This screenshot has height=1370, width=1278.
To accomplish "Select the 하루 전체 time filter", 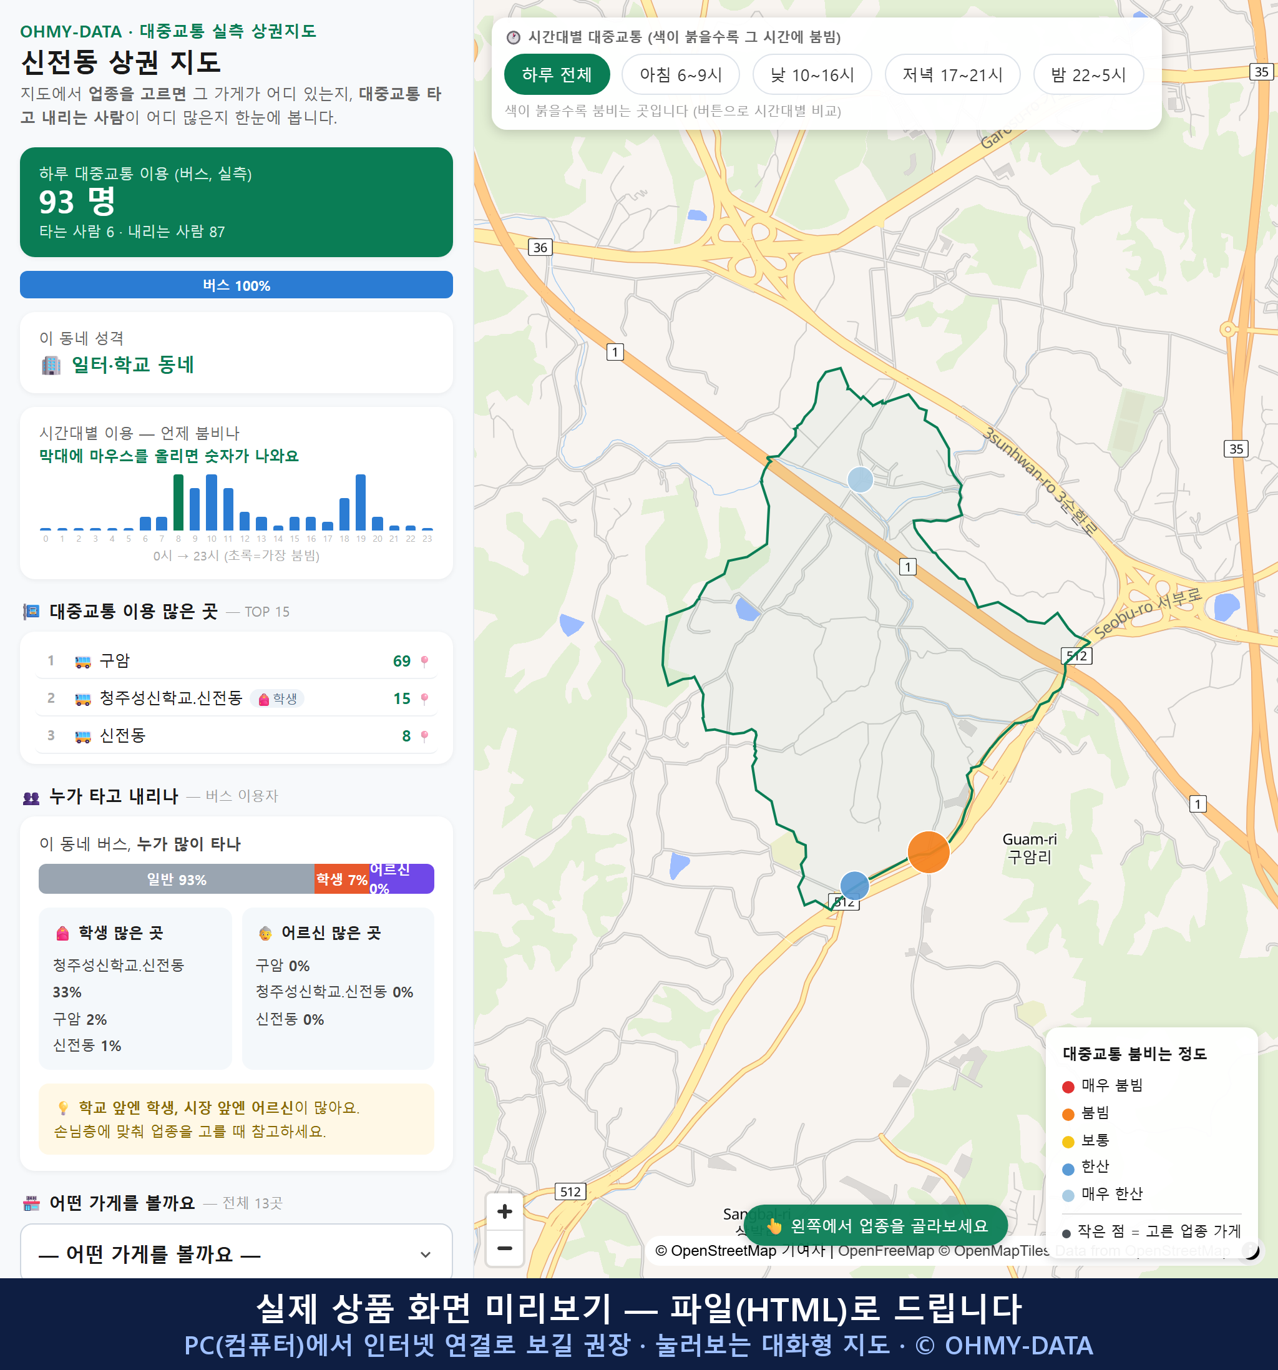I will point(557,74).
